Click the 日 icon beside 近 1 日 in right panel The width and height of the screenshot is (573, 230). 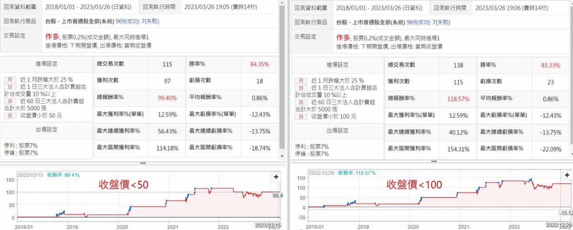(x=300, y=87)
